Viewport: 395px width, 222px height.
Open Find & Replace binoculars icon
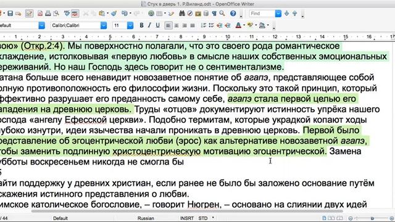click(182, 14)
